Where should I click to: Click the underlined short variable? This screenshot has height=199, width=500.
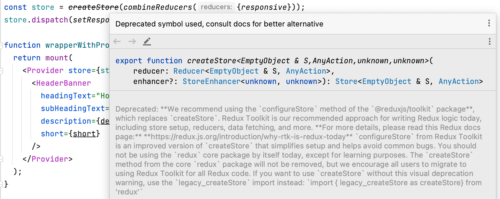tap(84, 134)
